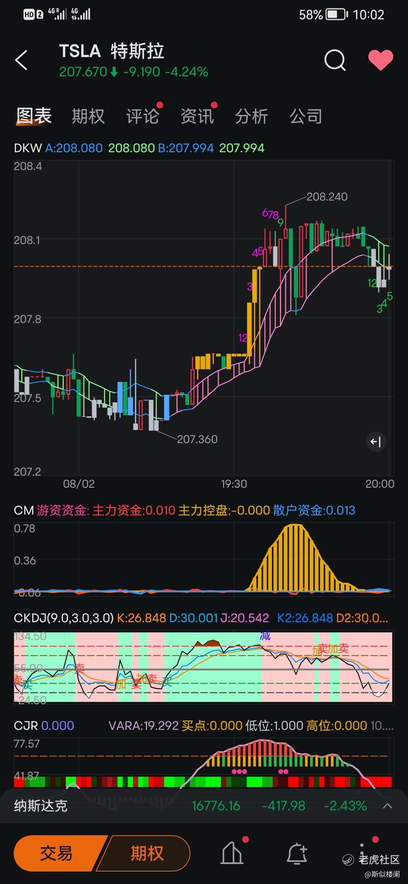408x884 pixels.
Task: Tap the jump-to-latest arrow on chart
Action: (376, 442)
